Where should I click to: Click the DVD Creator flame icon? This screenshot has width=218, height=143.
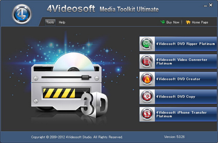pyautogui.click(x=147, y=79)
